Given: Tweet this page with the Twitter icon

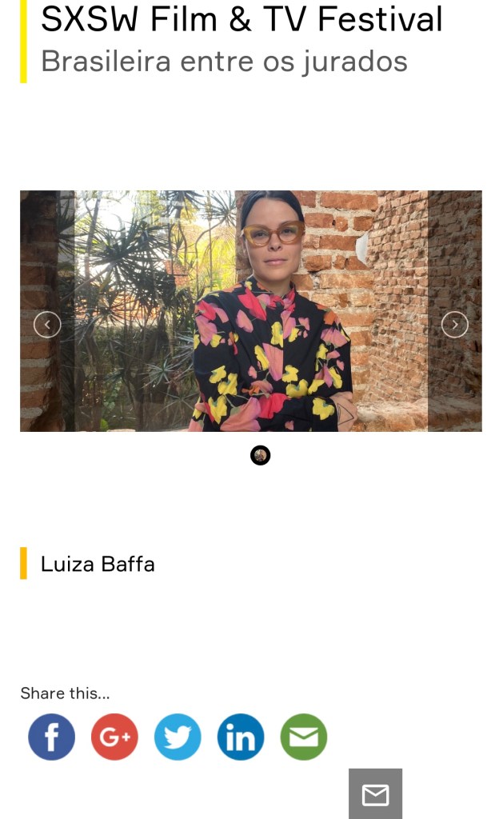Looking at the screenshot, I should pos(178,737).
